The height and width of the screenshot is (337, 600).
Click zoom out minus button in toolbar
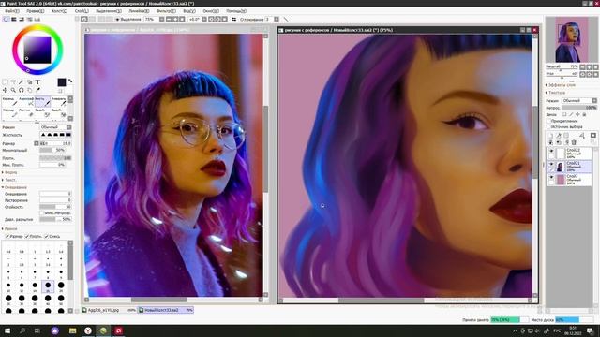coord(169,19)
